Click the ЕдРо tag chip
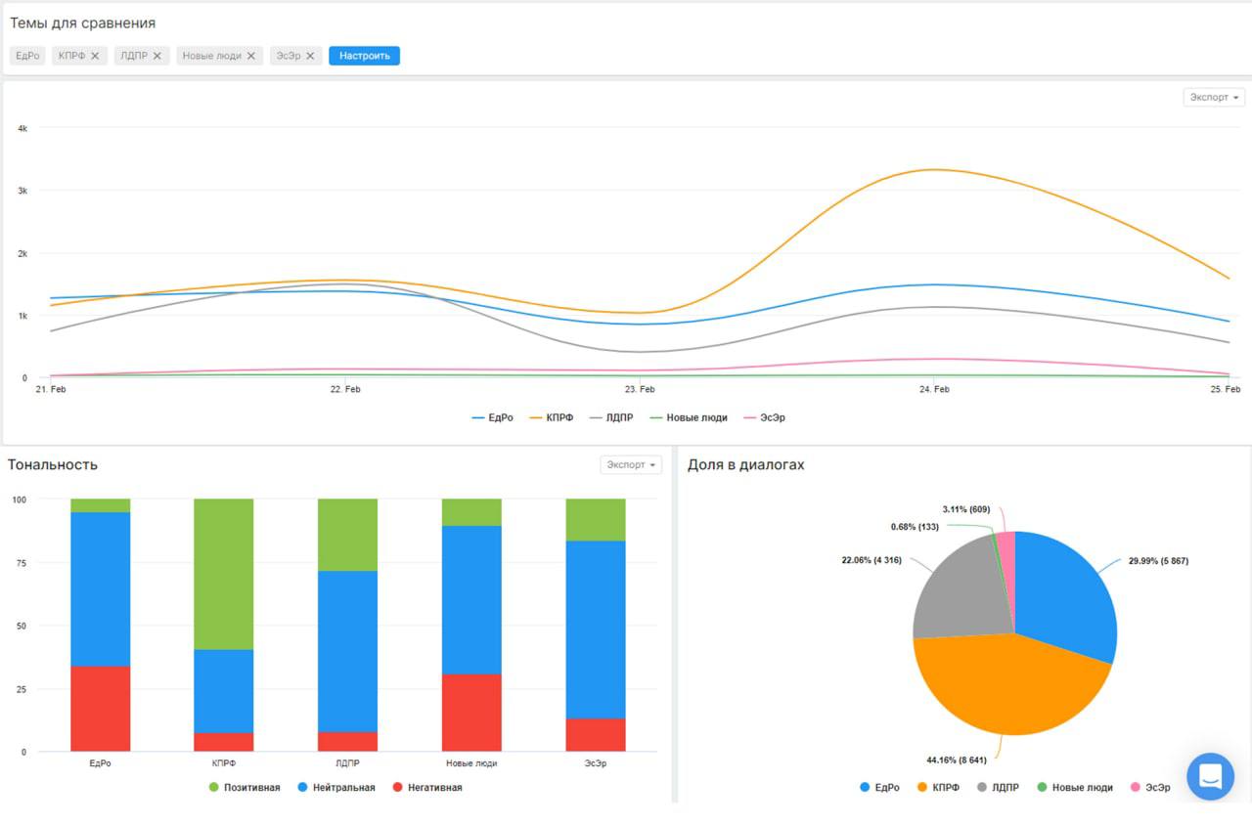1252x825 pixels. (x=27, y=56)
